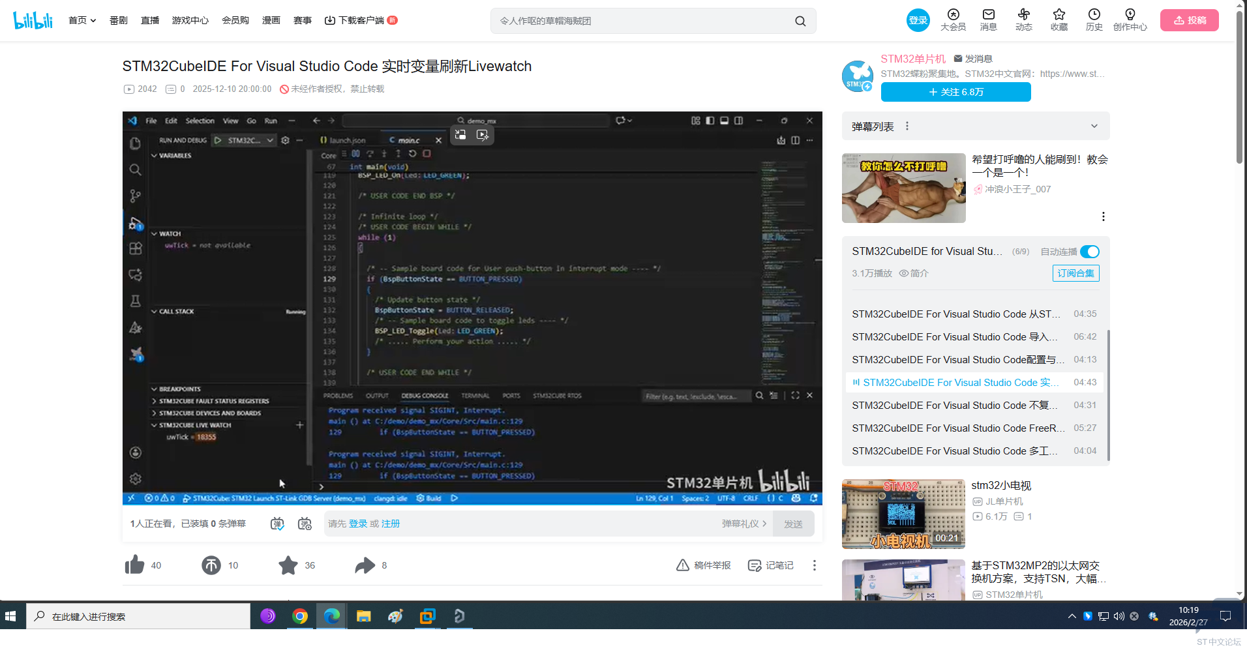This screenshot has width=1247, height=652.
Task: Open Google Chrome from the taskbar
Action: click(300, 616)
